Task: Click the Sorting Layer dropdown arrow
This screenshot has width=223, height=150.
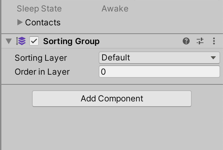Action: coord(213,58)
